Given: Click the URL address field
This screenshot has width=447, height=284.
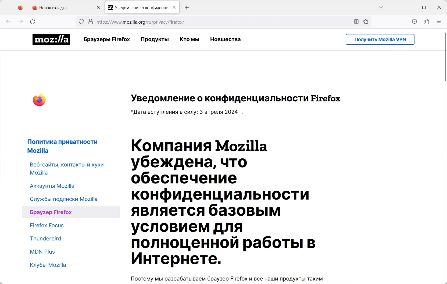Looking at the screenshot, I should 223,22.
